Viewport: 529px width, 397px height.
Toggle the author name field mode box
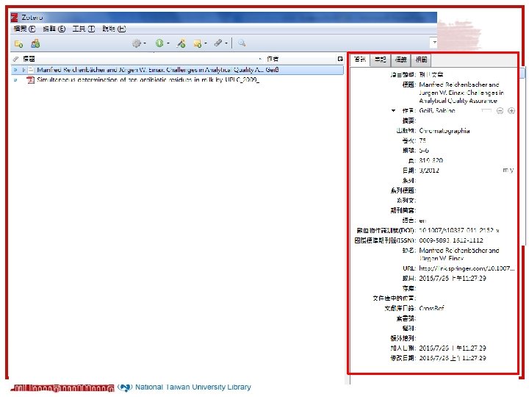[x=486, y=110]
